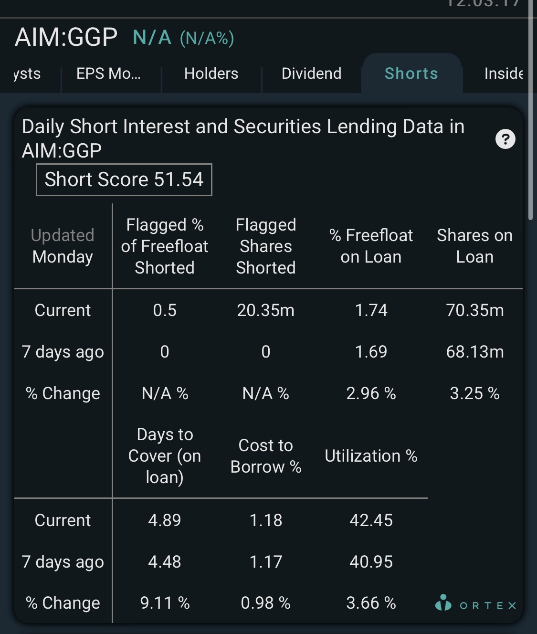Image resolution: width=537 pixels, height=634 pixels.
Task: Open the partially visible Inside tab
Action: point(504,74)
